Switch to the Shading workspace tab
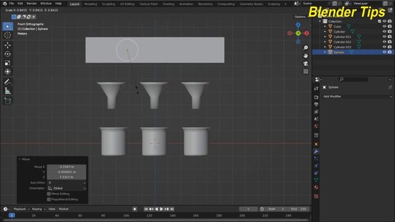The width and height of the screenshot is (395, 222). (x=168, y=4)
